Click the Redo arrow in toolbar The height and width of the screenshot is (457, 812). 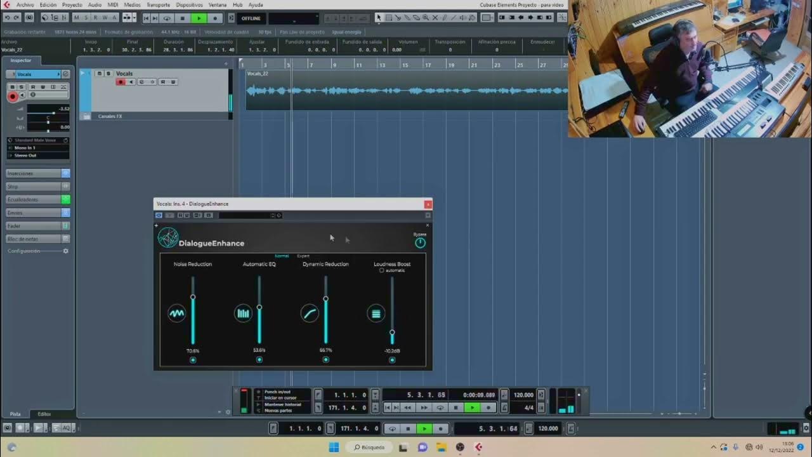(16, 18)
